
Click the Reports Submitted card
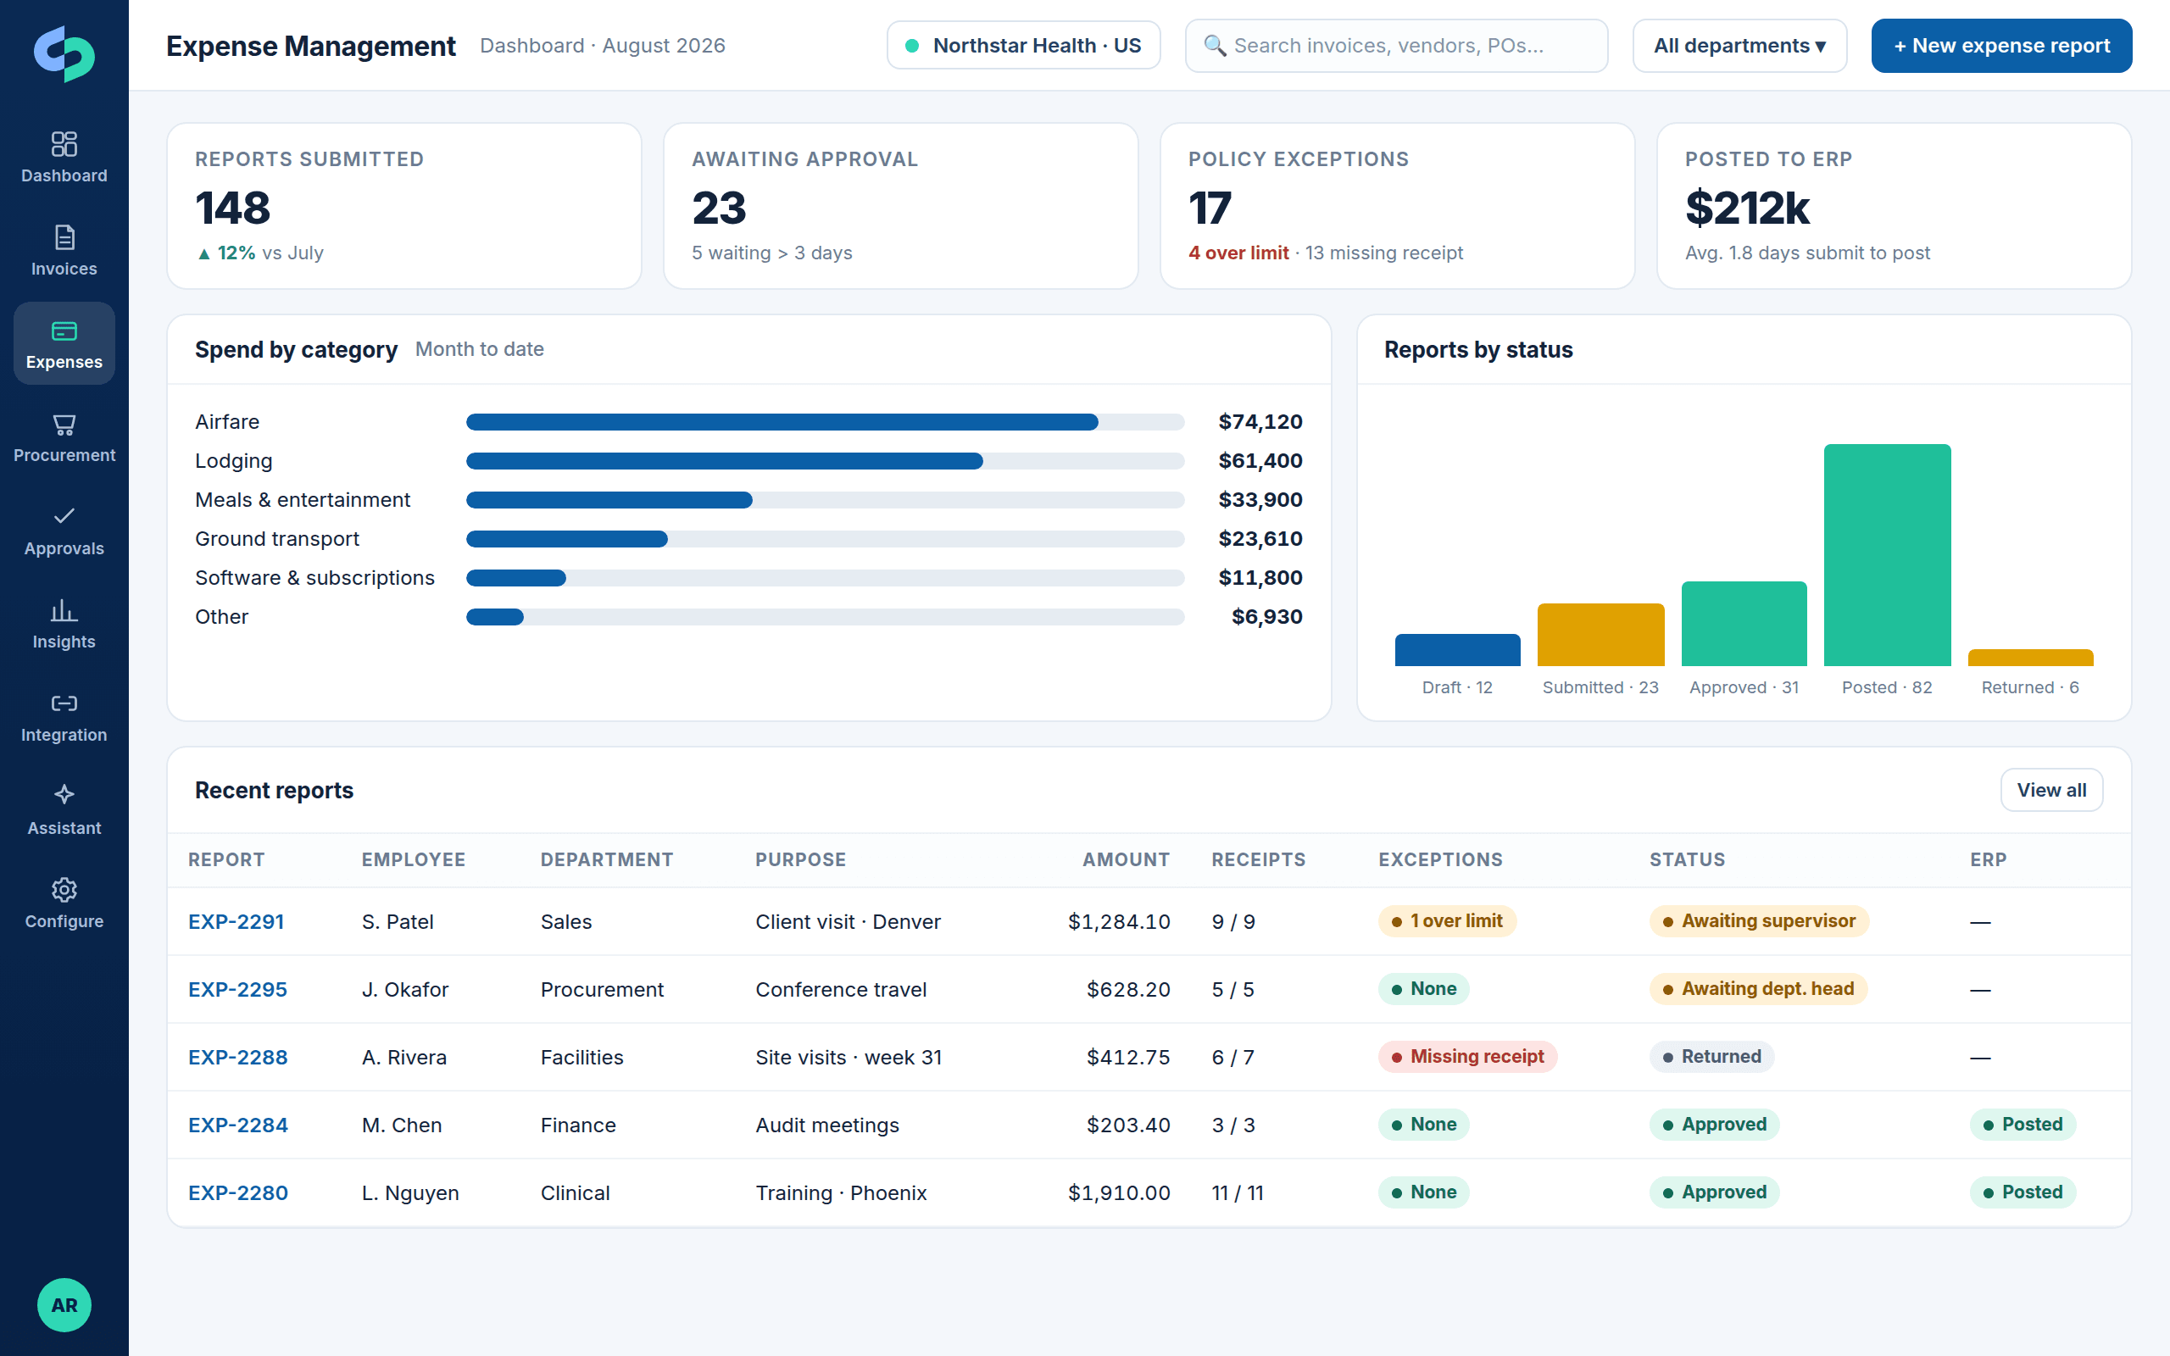[404, 206]
